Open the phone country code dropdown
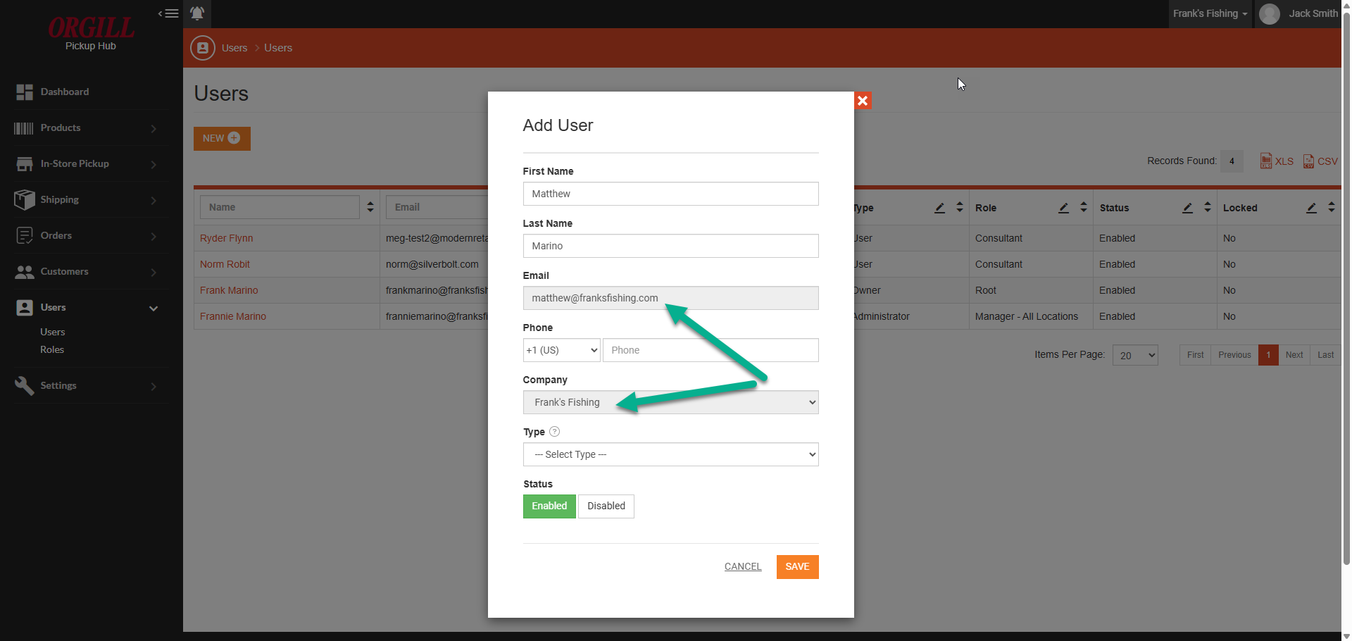1352x641 pixels. point(562,350)
